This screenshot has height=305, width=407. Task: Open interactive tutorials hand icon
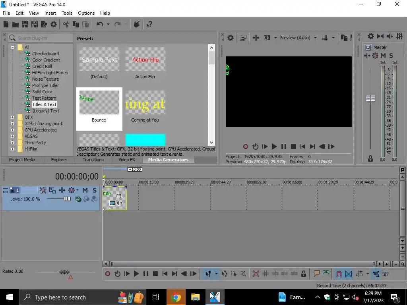point(137,24)
